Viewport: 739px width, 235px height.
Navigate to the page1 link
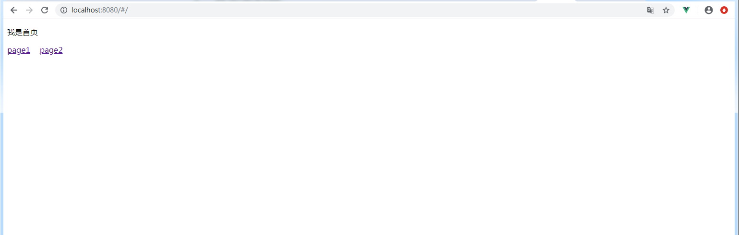point(19,50)
